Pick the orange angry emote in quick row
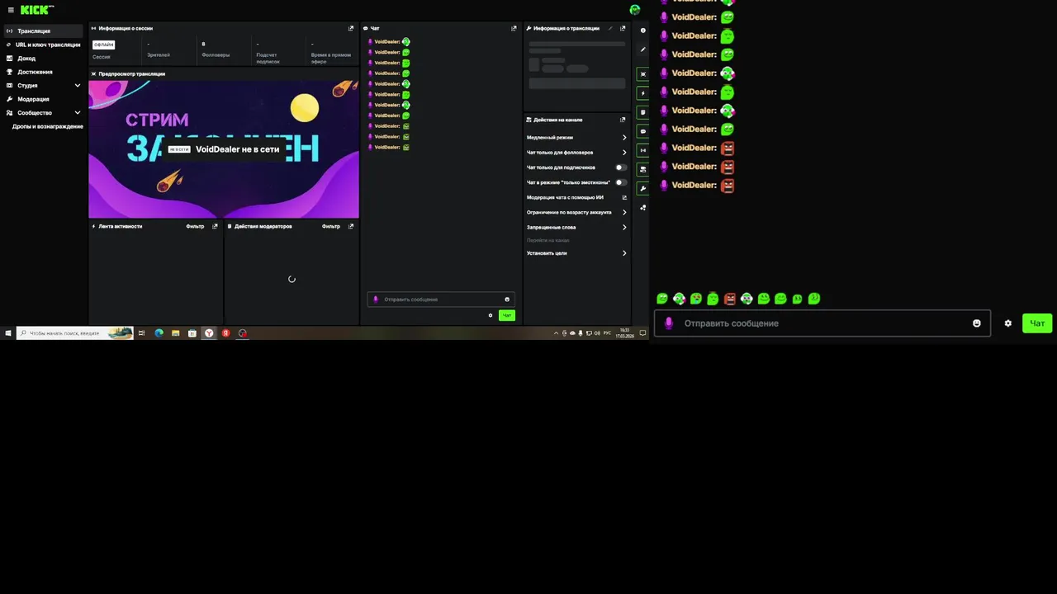The image size is (1057, 594). point(729,299)
